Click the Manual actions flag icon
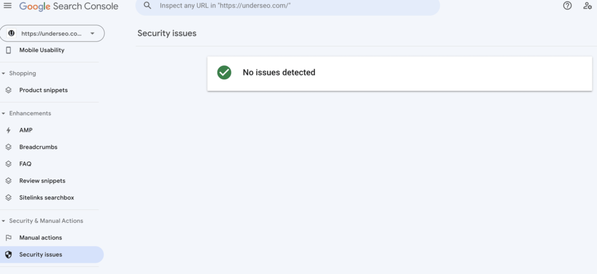Image resolution: width=597 pixels, height=274 pixels. click(x=8, y=238)
